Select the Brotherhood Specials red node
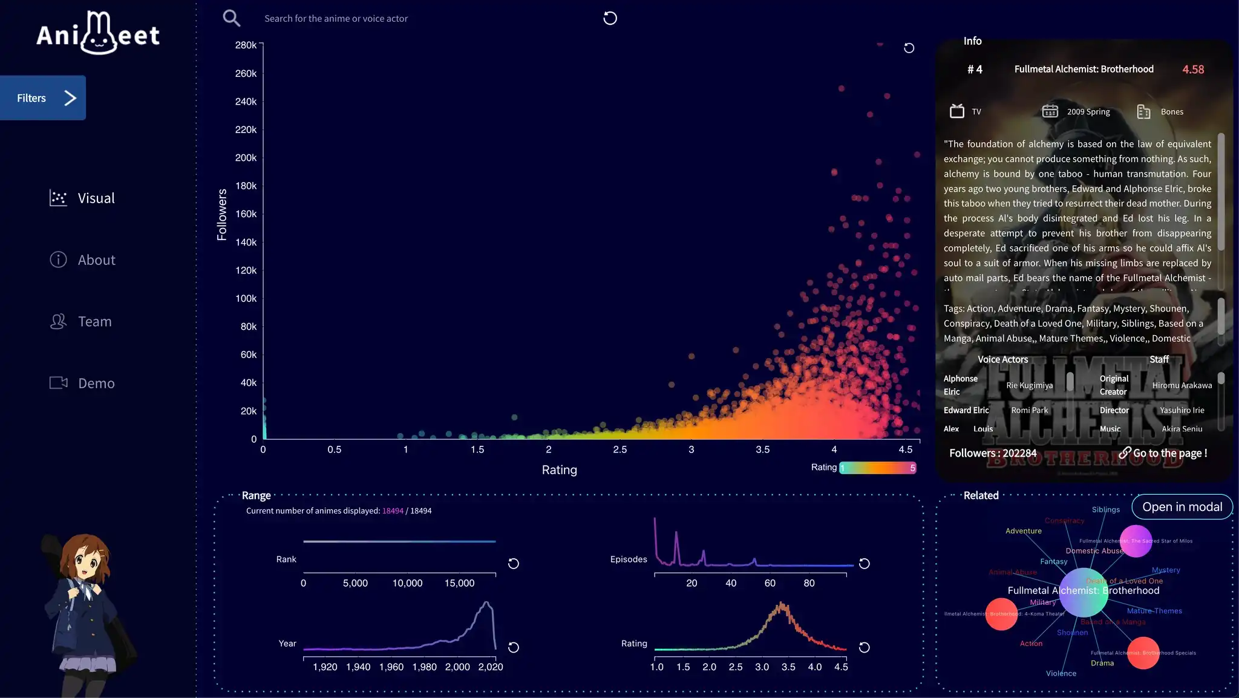The width and height of the screenshot is (1239, 698). coord(1143,653)
